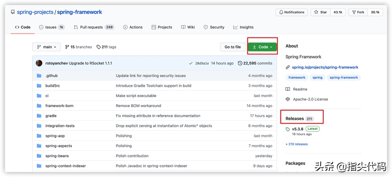Open 'Polish Javadoc in spring-context-indexer' commit
This screenshot has width=392, height=177.
click(151, 166)
